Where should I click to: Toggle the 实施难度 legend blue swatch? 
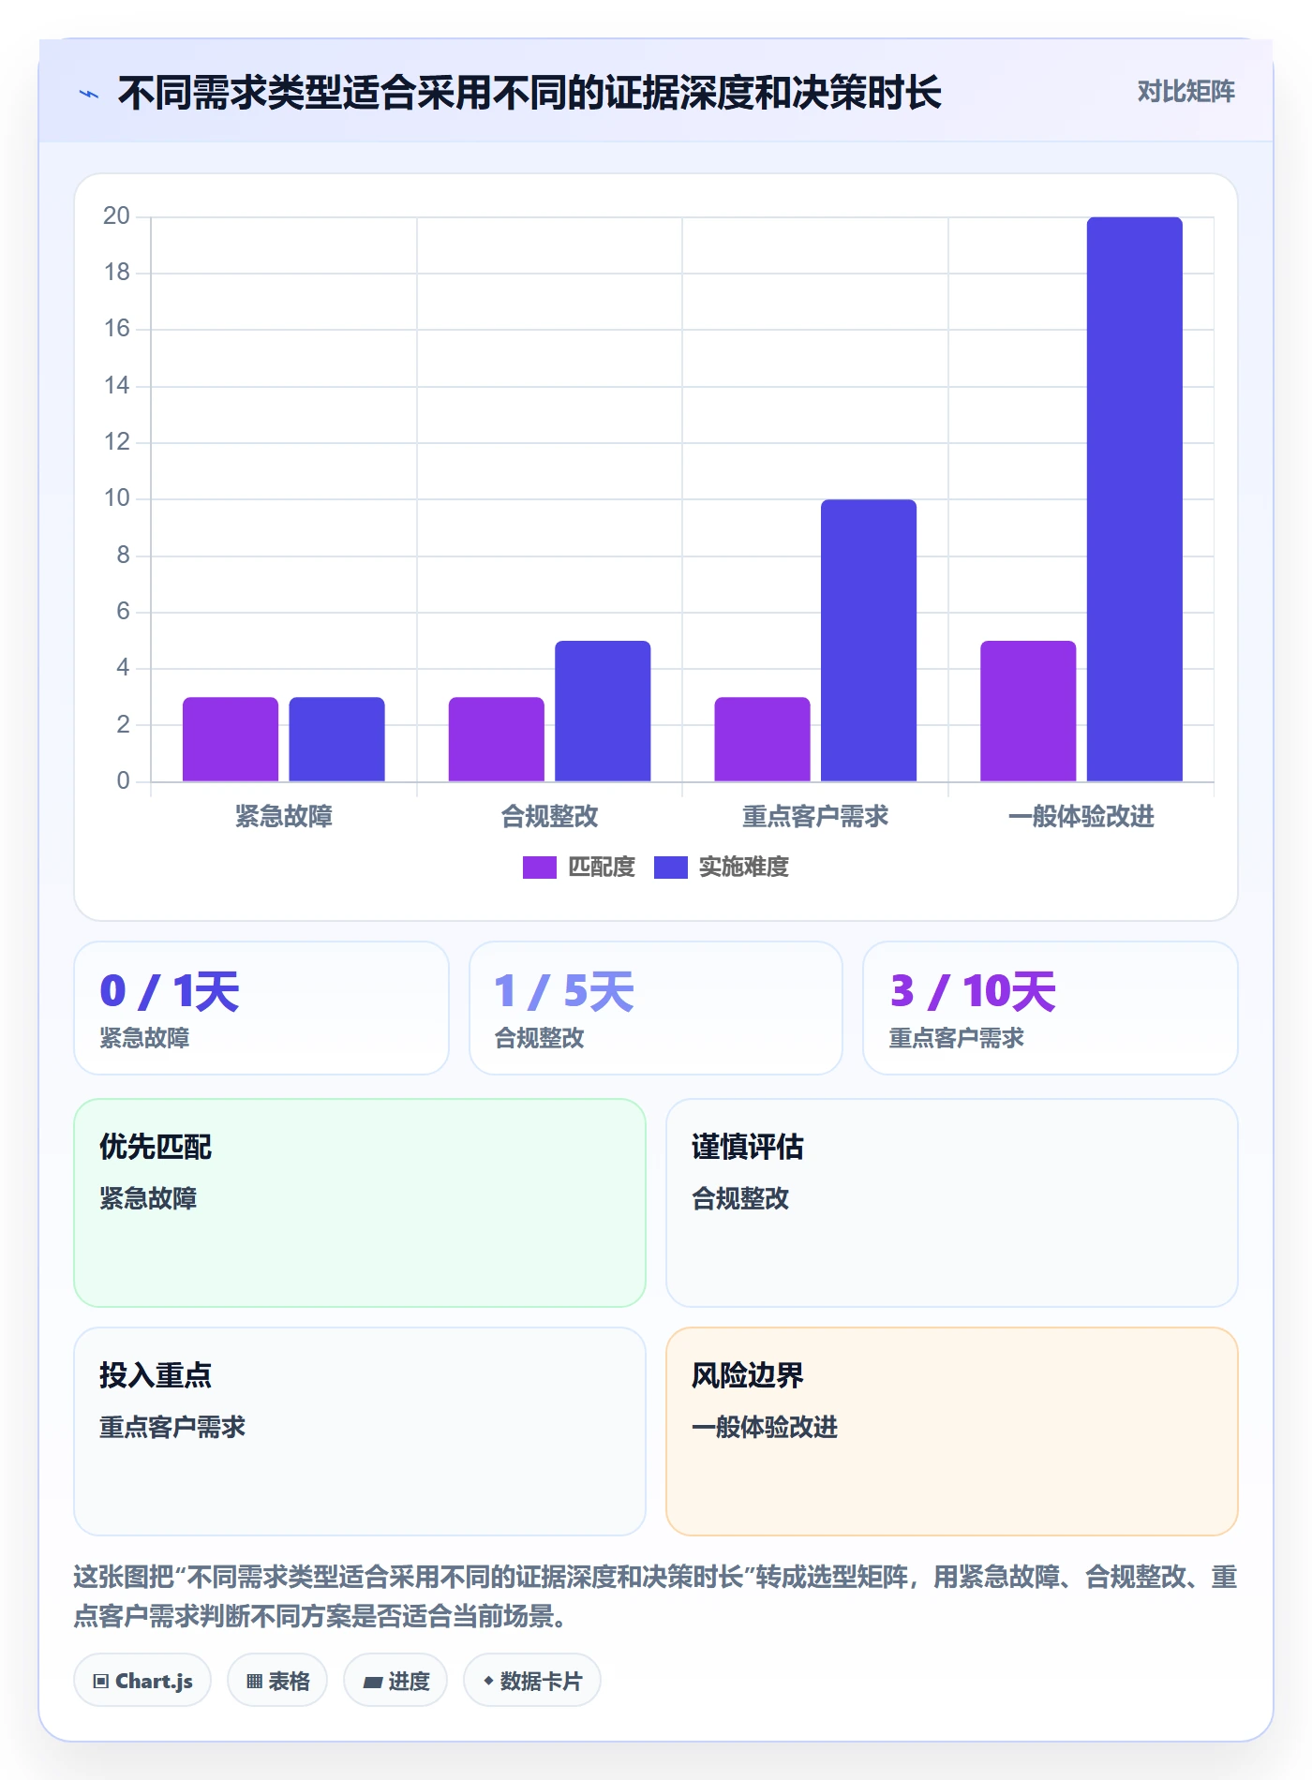pyautogui.click(x=670, y=868)
